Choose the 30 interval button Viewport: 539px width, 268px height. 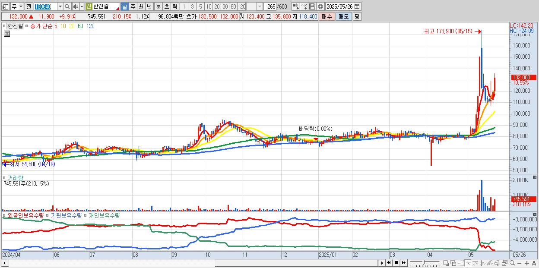[x=225, y=6]
